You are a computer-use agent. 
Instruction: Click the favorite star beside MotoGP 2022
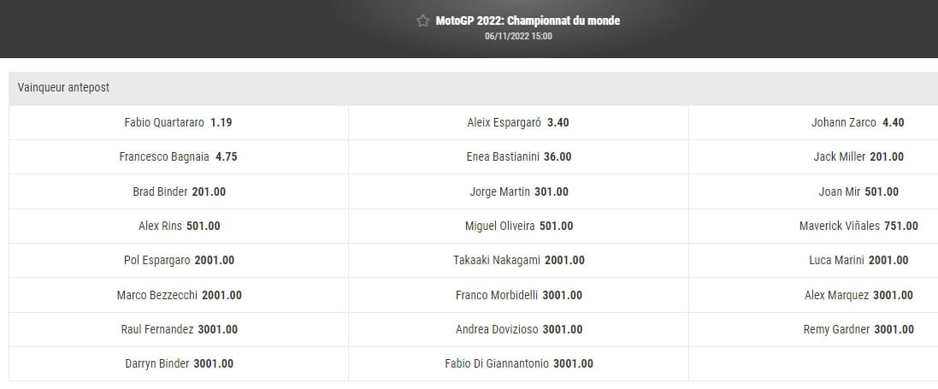[422, 21]
